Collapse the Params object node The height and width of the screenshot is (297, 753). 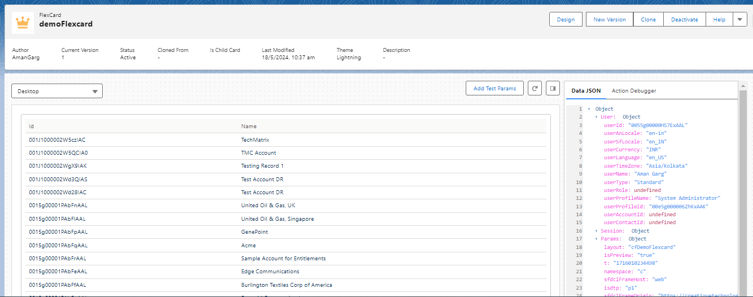click(595, 239)
